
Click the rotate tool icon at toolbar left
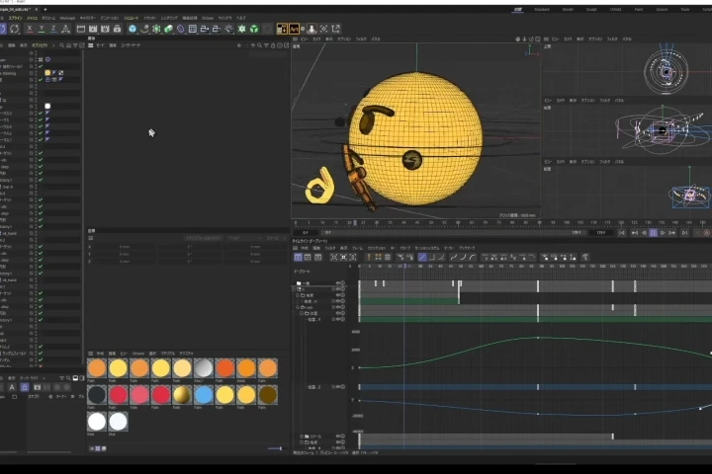coord(15,29)
